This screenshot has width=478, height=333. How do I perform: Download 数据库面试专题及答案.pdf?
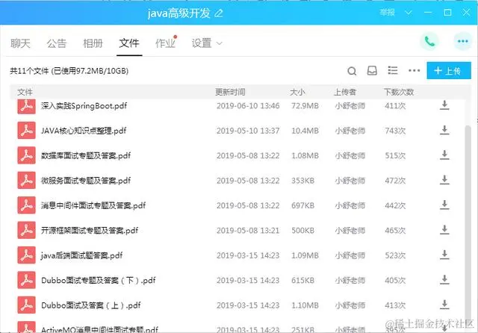tap(444, 155)
